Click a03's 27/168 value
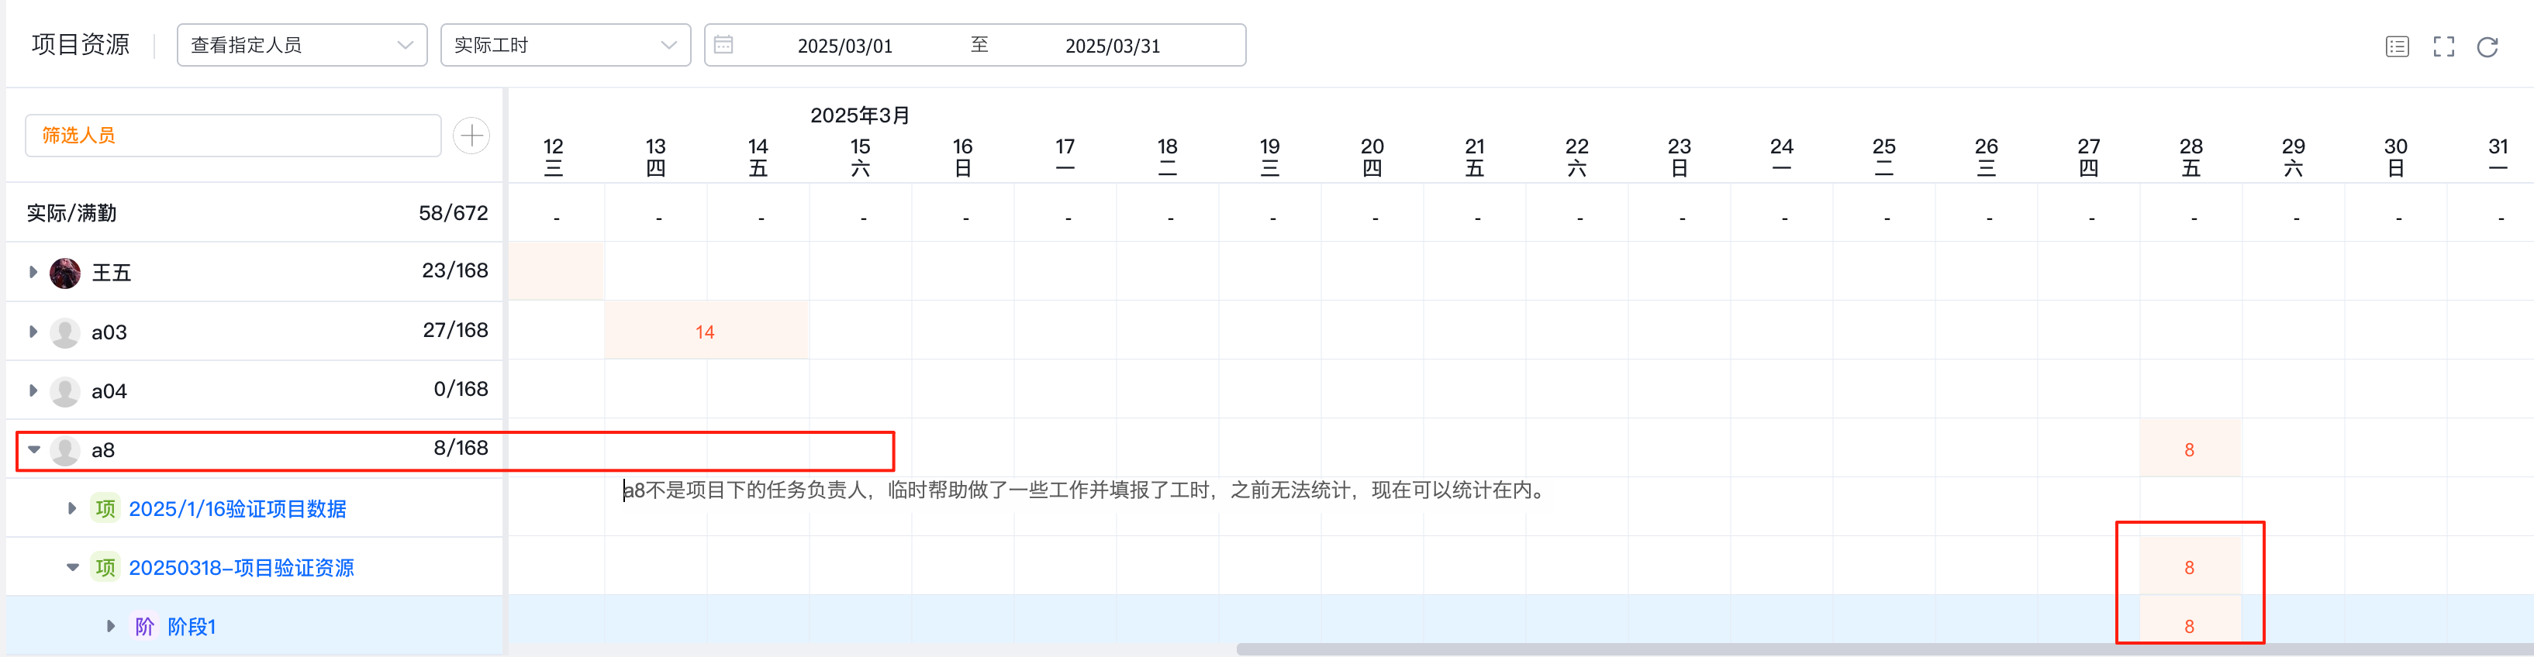This screenshot has width=2534, height=657. coord(454,331)
